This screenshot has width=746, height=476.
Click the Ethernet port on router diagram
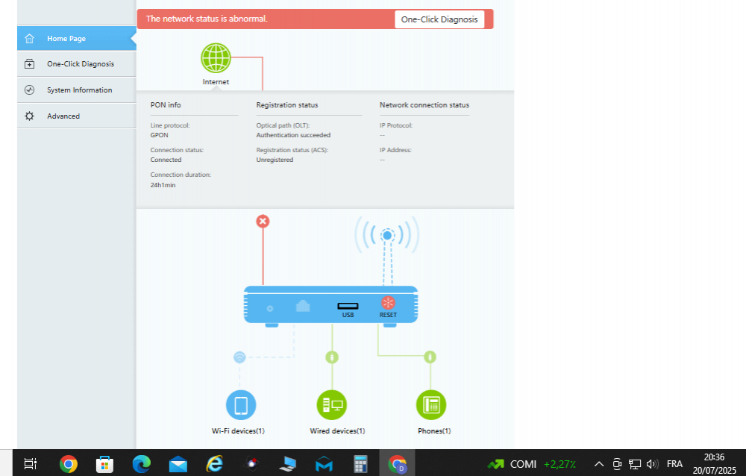click(x=303, y=306)
